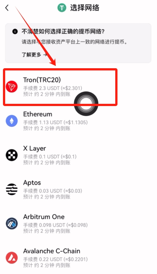Viewport: 157px width, 274px height.
Task: Click the red Avalanche logo icon
Action: (x=12, y=258)
